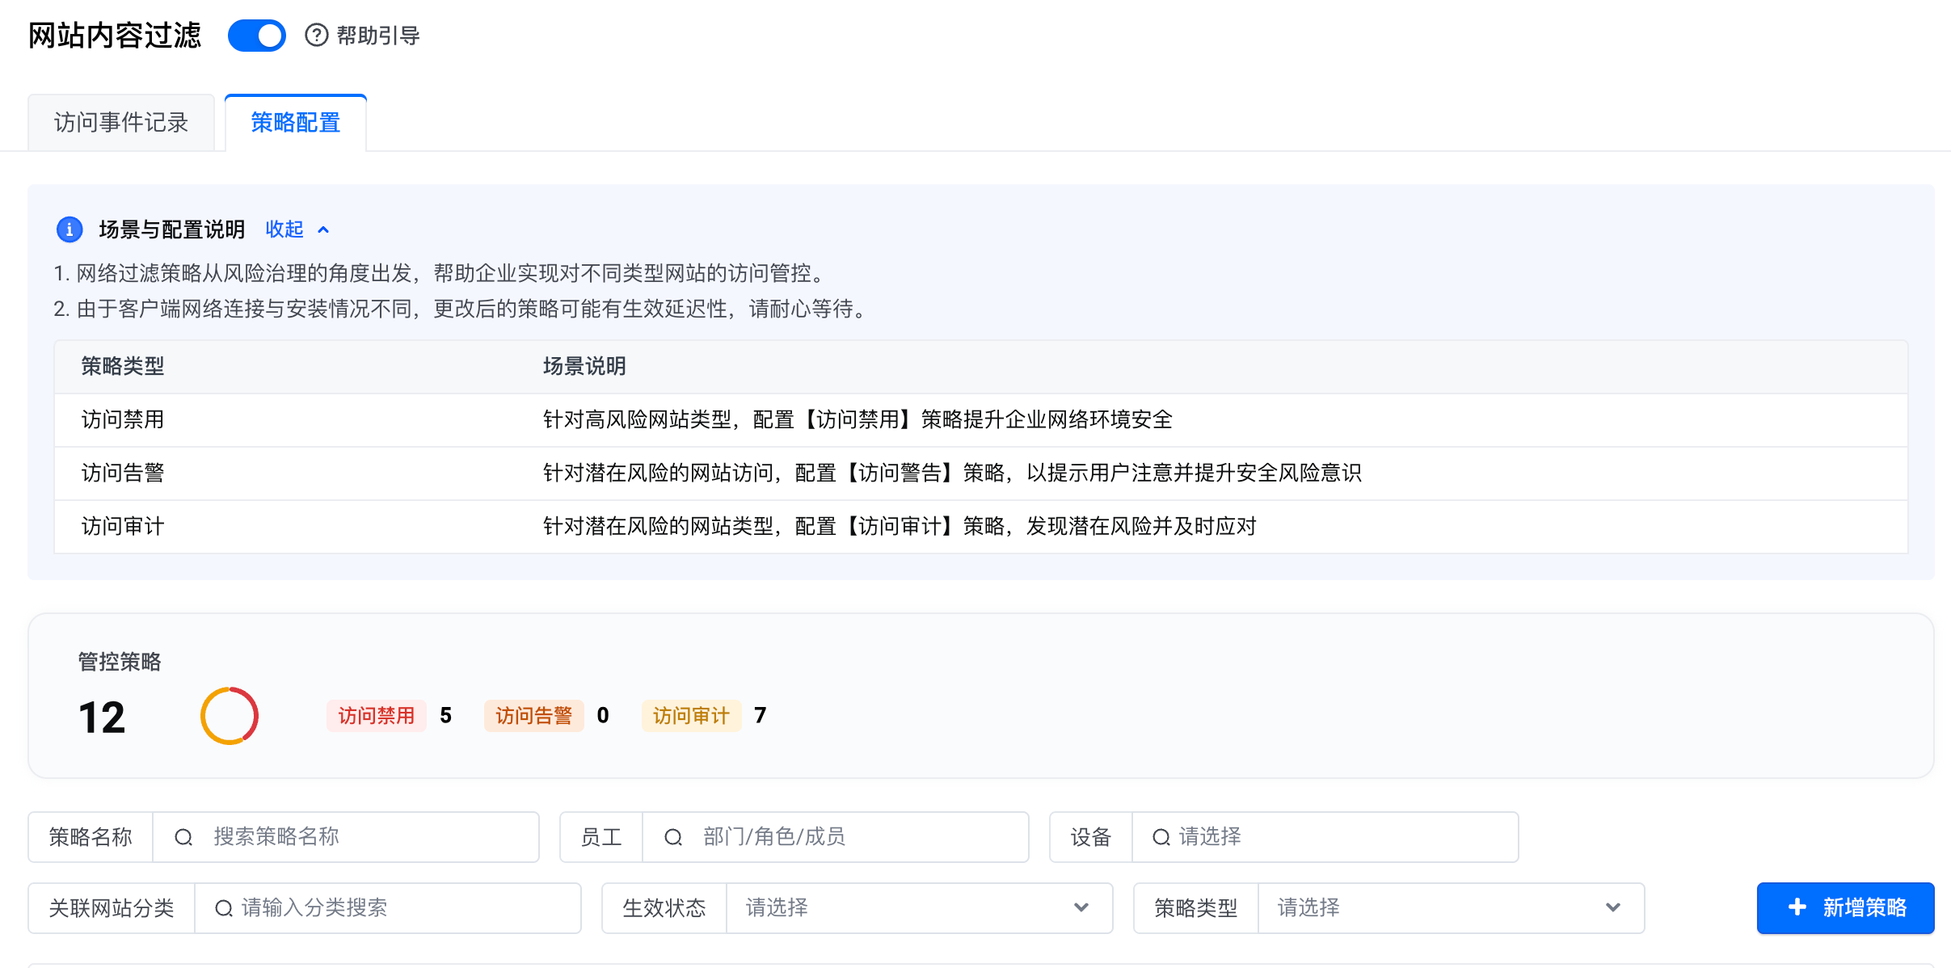Select the 策略配置 tab
1951x968 pixels.
pos(296,123)
